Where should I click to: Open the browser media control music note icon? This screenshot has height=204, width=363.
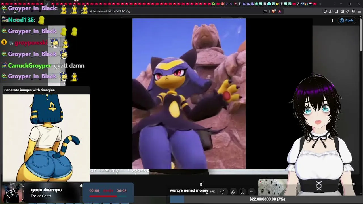coord(331,11)
